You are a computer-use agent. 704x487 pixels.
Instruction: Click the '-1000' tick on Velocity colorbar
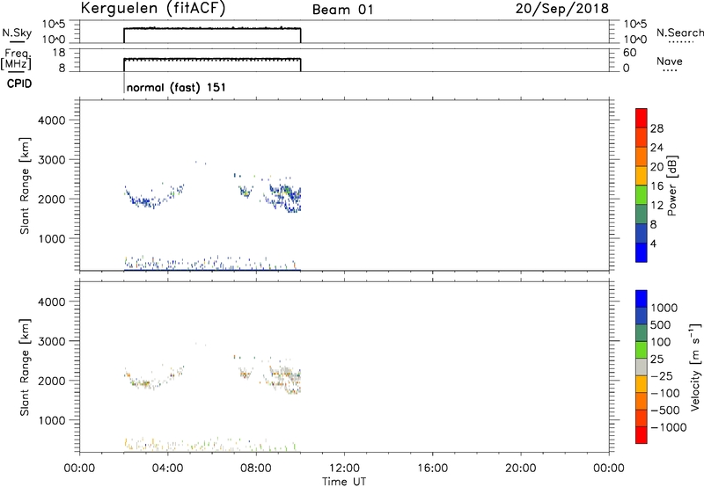[x=668, y=427]
